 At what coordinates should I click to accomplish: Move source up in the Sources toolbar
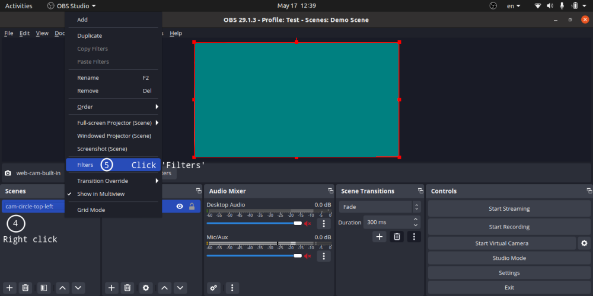pos(164,288)
